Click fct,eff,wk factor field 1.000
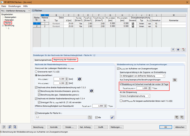This screenshot has height=136, width=190. [98, 106]
